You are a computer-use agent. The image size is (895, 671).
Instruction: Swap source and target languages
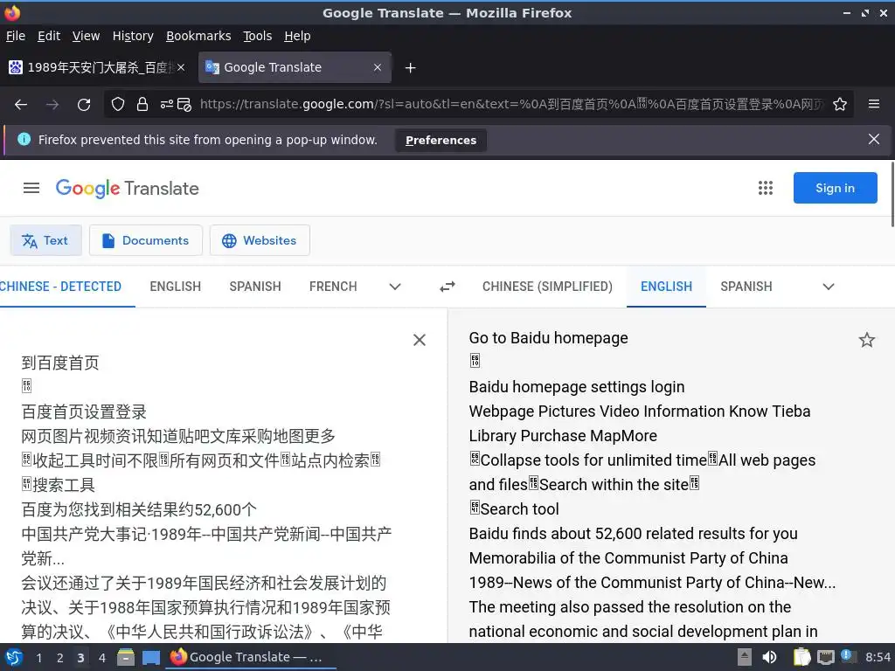tap(447, 287)
